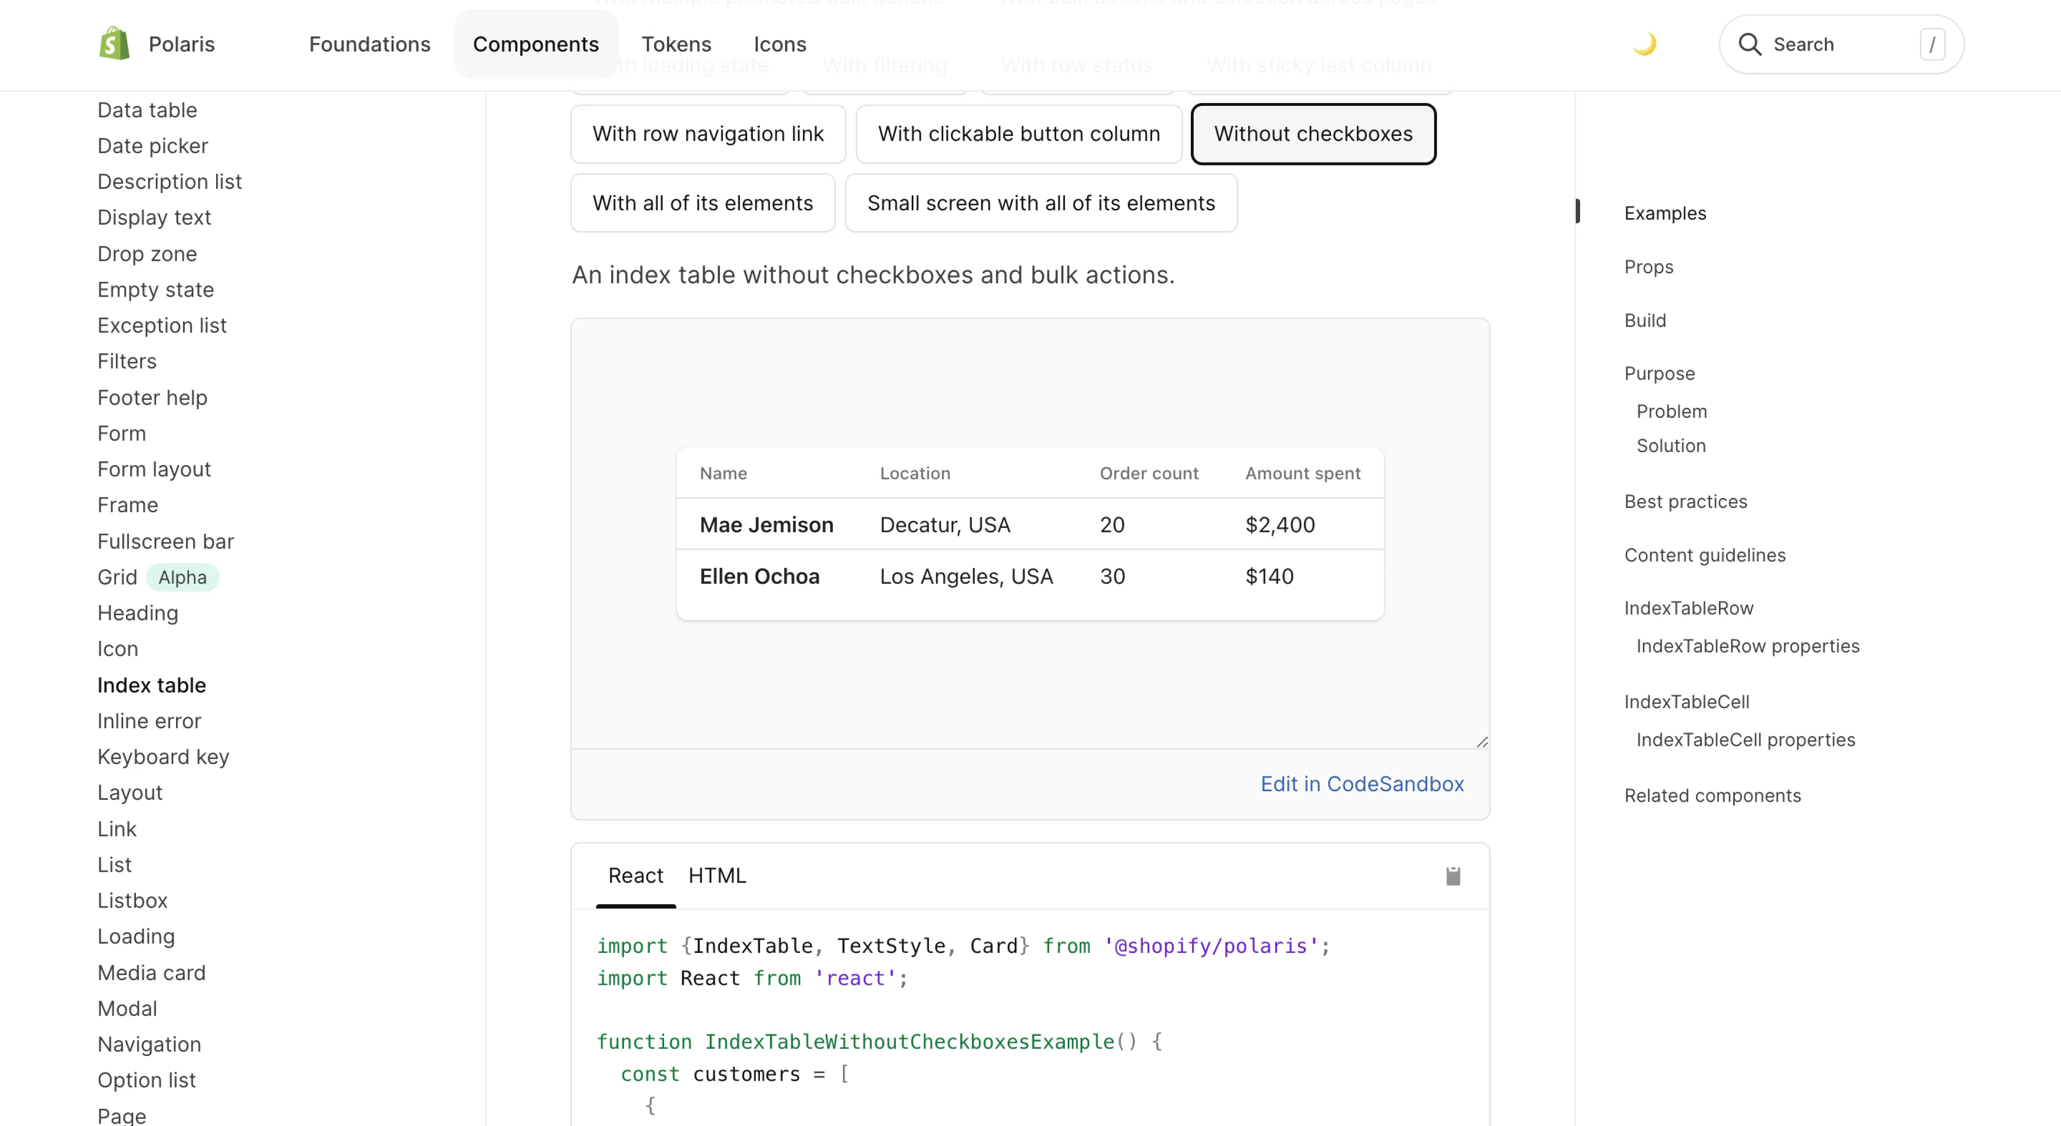Open the Date picker component page
The image size is (2061, 1126).
pos(153,145)
